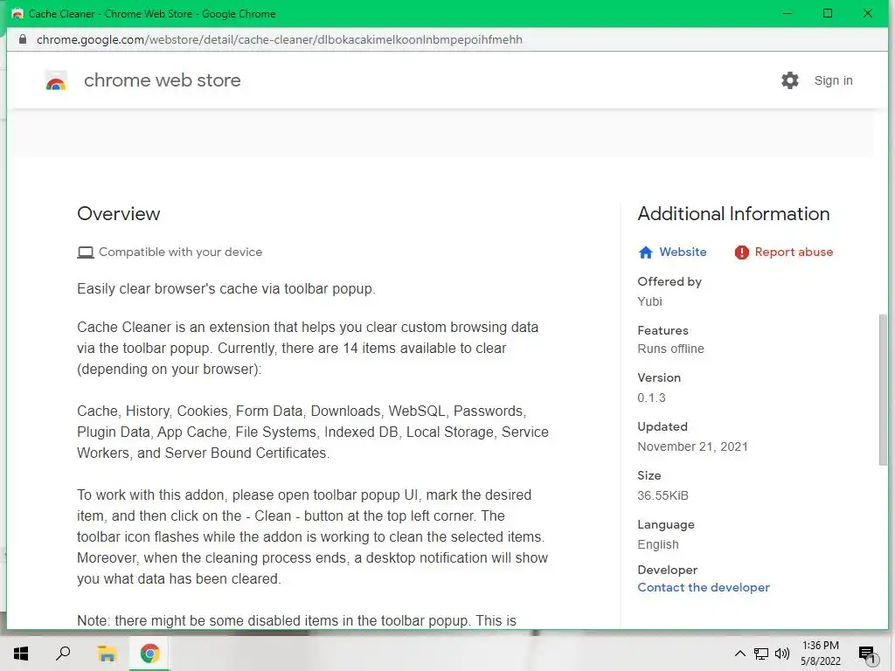
Task: Click the chrome web store title text
Action: (162, 80)
